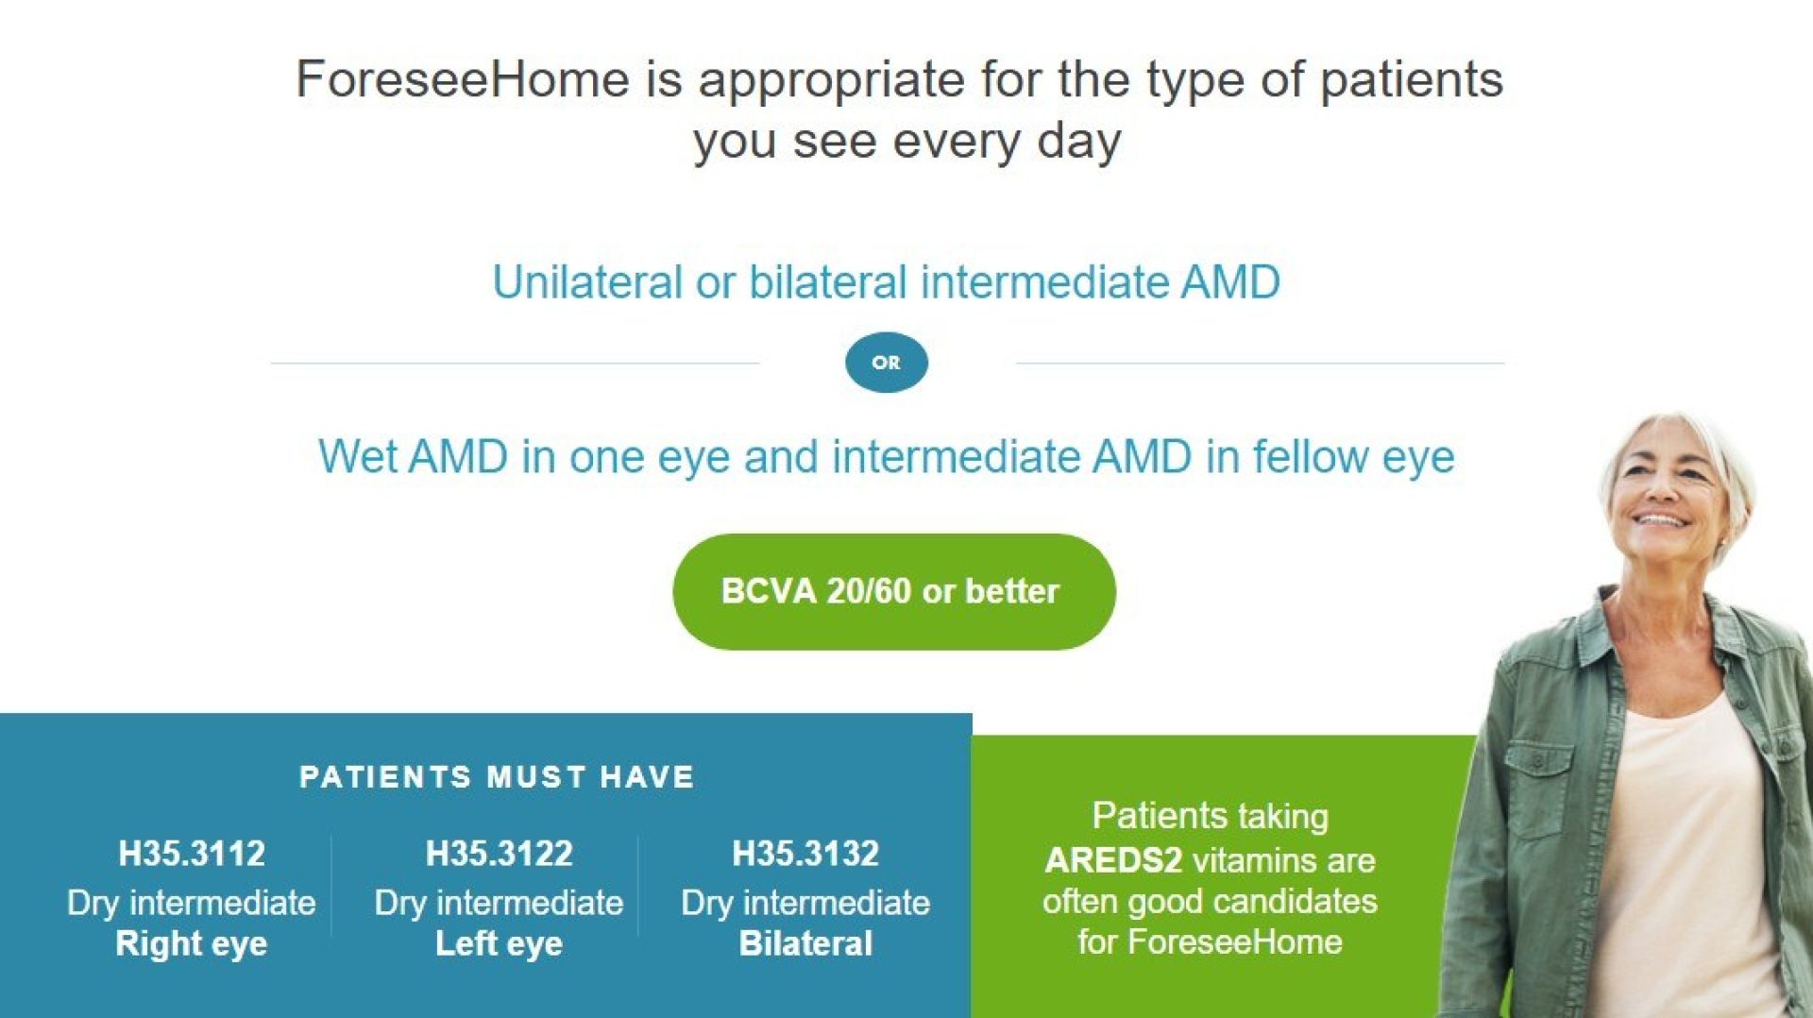Click the Bilateral label
This screenshot has height=1018, width=1813.
click(805, 943)
